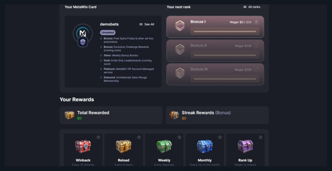Click the purple Rank Up chest icon
This screenshot has width=332, height=171.
245,146
